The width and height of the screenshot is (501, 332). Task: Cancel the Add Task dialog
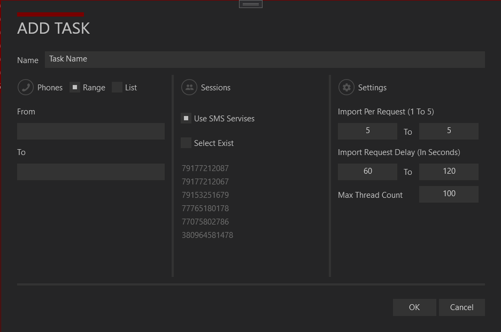point(461,307)
